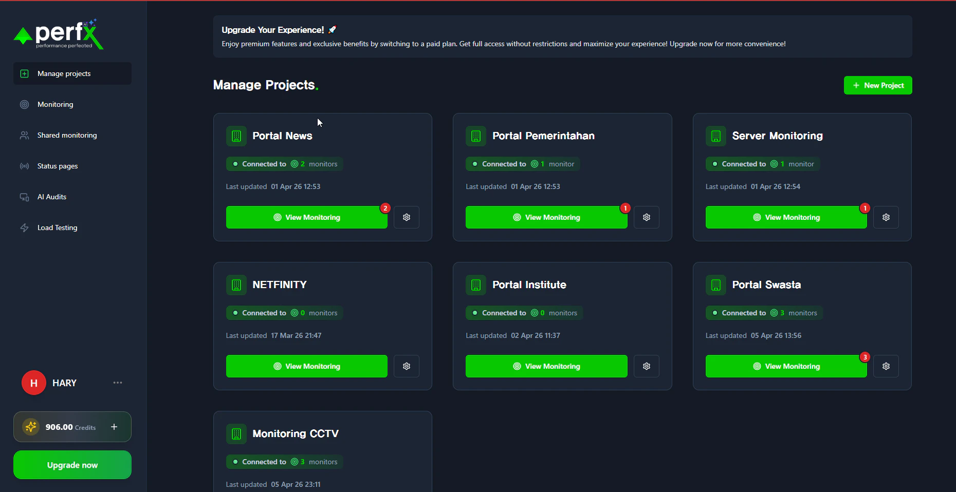Click Portal Swasta connected monitors chip

coord(764,313)
